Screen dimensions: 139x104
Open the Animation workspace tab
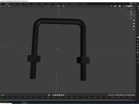[x=50, y=4]
